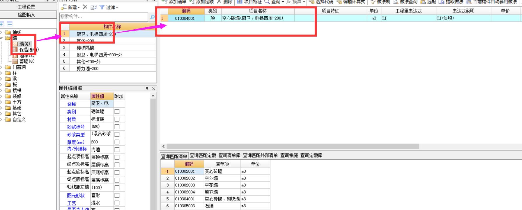
Task: Expand the 门窗洞 tree node
Action: 1,67
